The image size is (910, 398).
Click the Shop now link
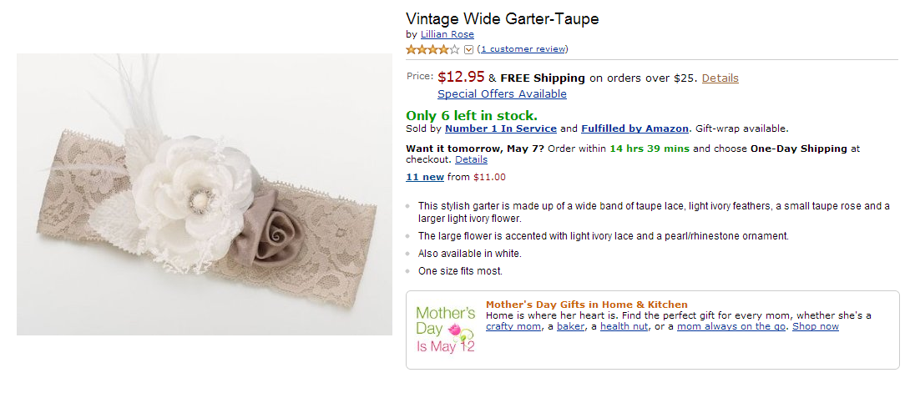pyautogui.click(x=816, y=326)
